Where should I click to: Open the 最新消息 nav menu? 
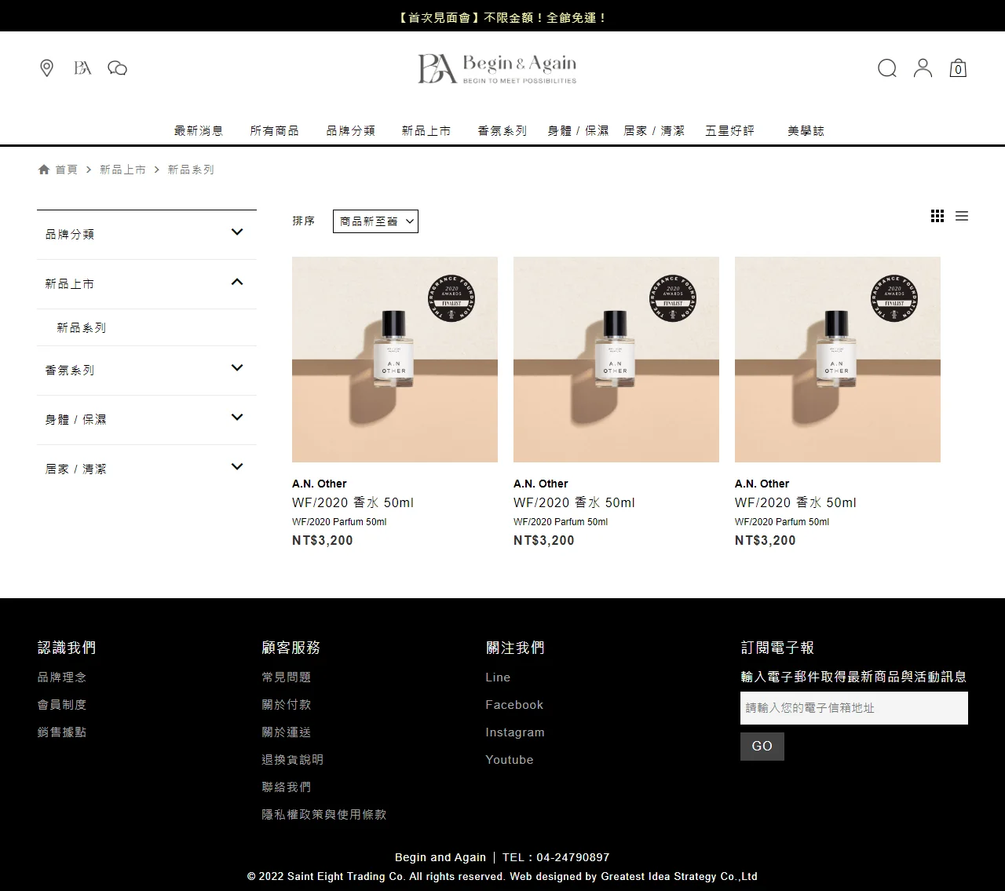(x=199, y=130)
